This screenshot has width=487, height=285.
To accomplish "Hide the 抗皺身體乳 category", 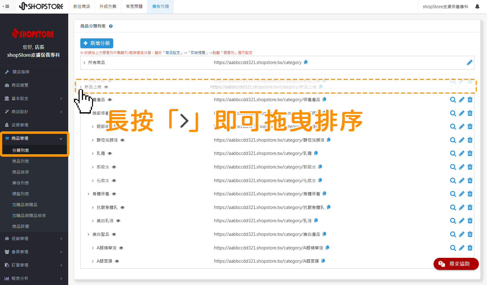I will tap(123, 207).
